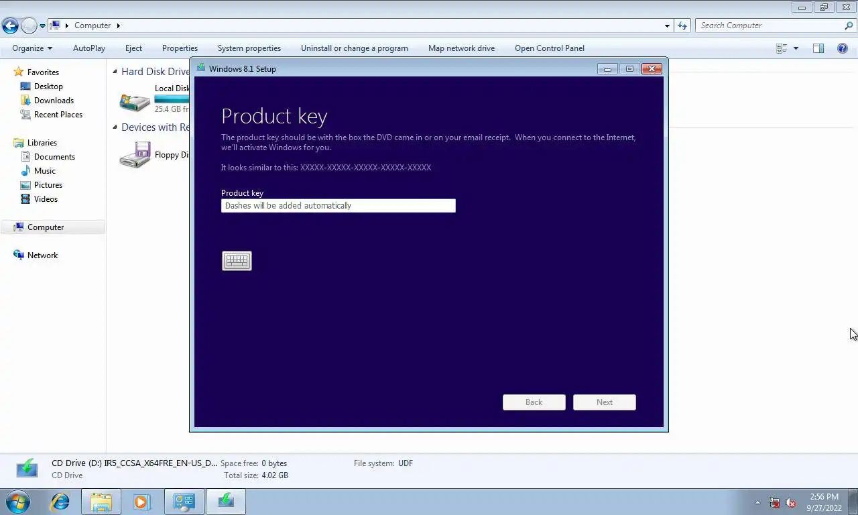Viewport: 858px width, 515px height.
Task: Expand the Computer breadcrumb arrow
Action: [119, 25]
